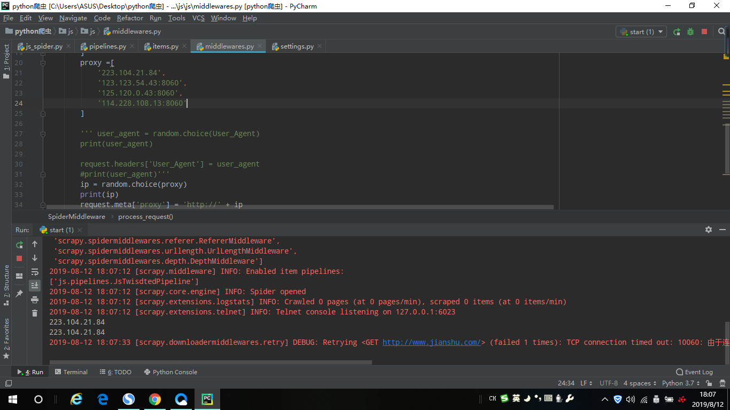Click the toolbar rerun icon near start (1)
Viewport: 730px width, 410px height.
coord(677,31)
